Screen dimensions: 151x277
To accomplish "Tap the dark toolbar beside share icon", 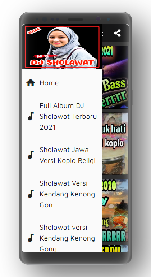I will (107, 33).
